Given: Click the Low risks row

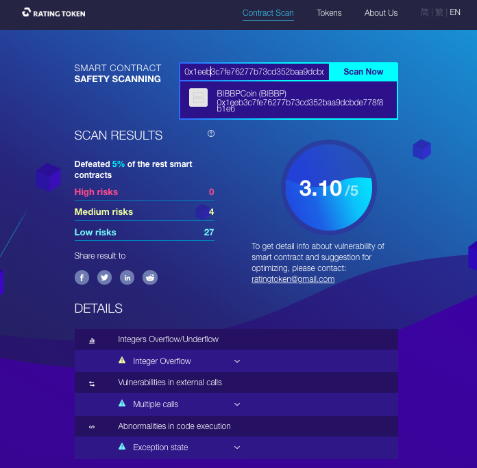Looking at the screenshot, I should pos(144,233).
